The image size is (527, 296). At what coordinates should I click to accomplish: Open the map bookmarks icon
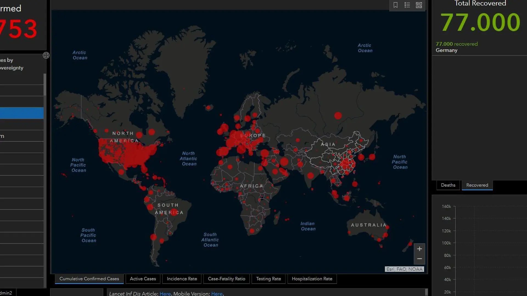396,5
